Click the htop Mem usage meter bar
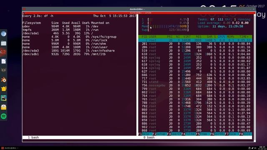This screenshot has height=150, width=267. (165, 26)
